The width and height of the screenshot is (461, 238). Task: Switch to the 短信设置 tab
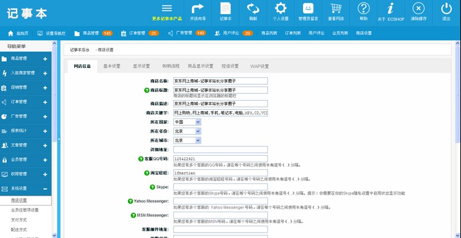pos(230,66)
